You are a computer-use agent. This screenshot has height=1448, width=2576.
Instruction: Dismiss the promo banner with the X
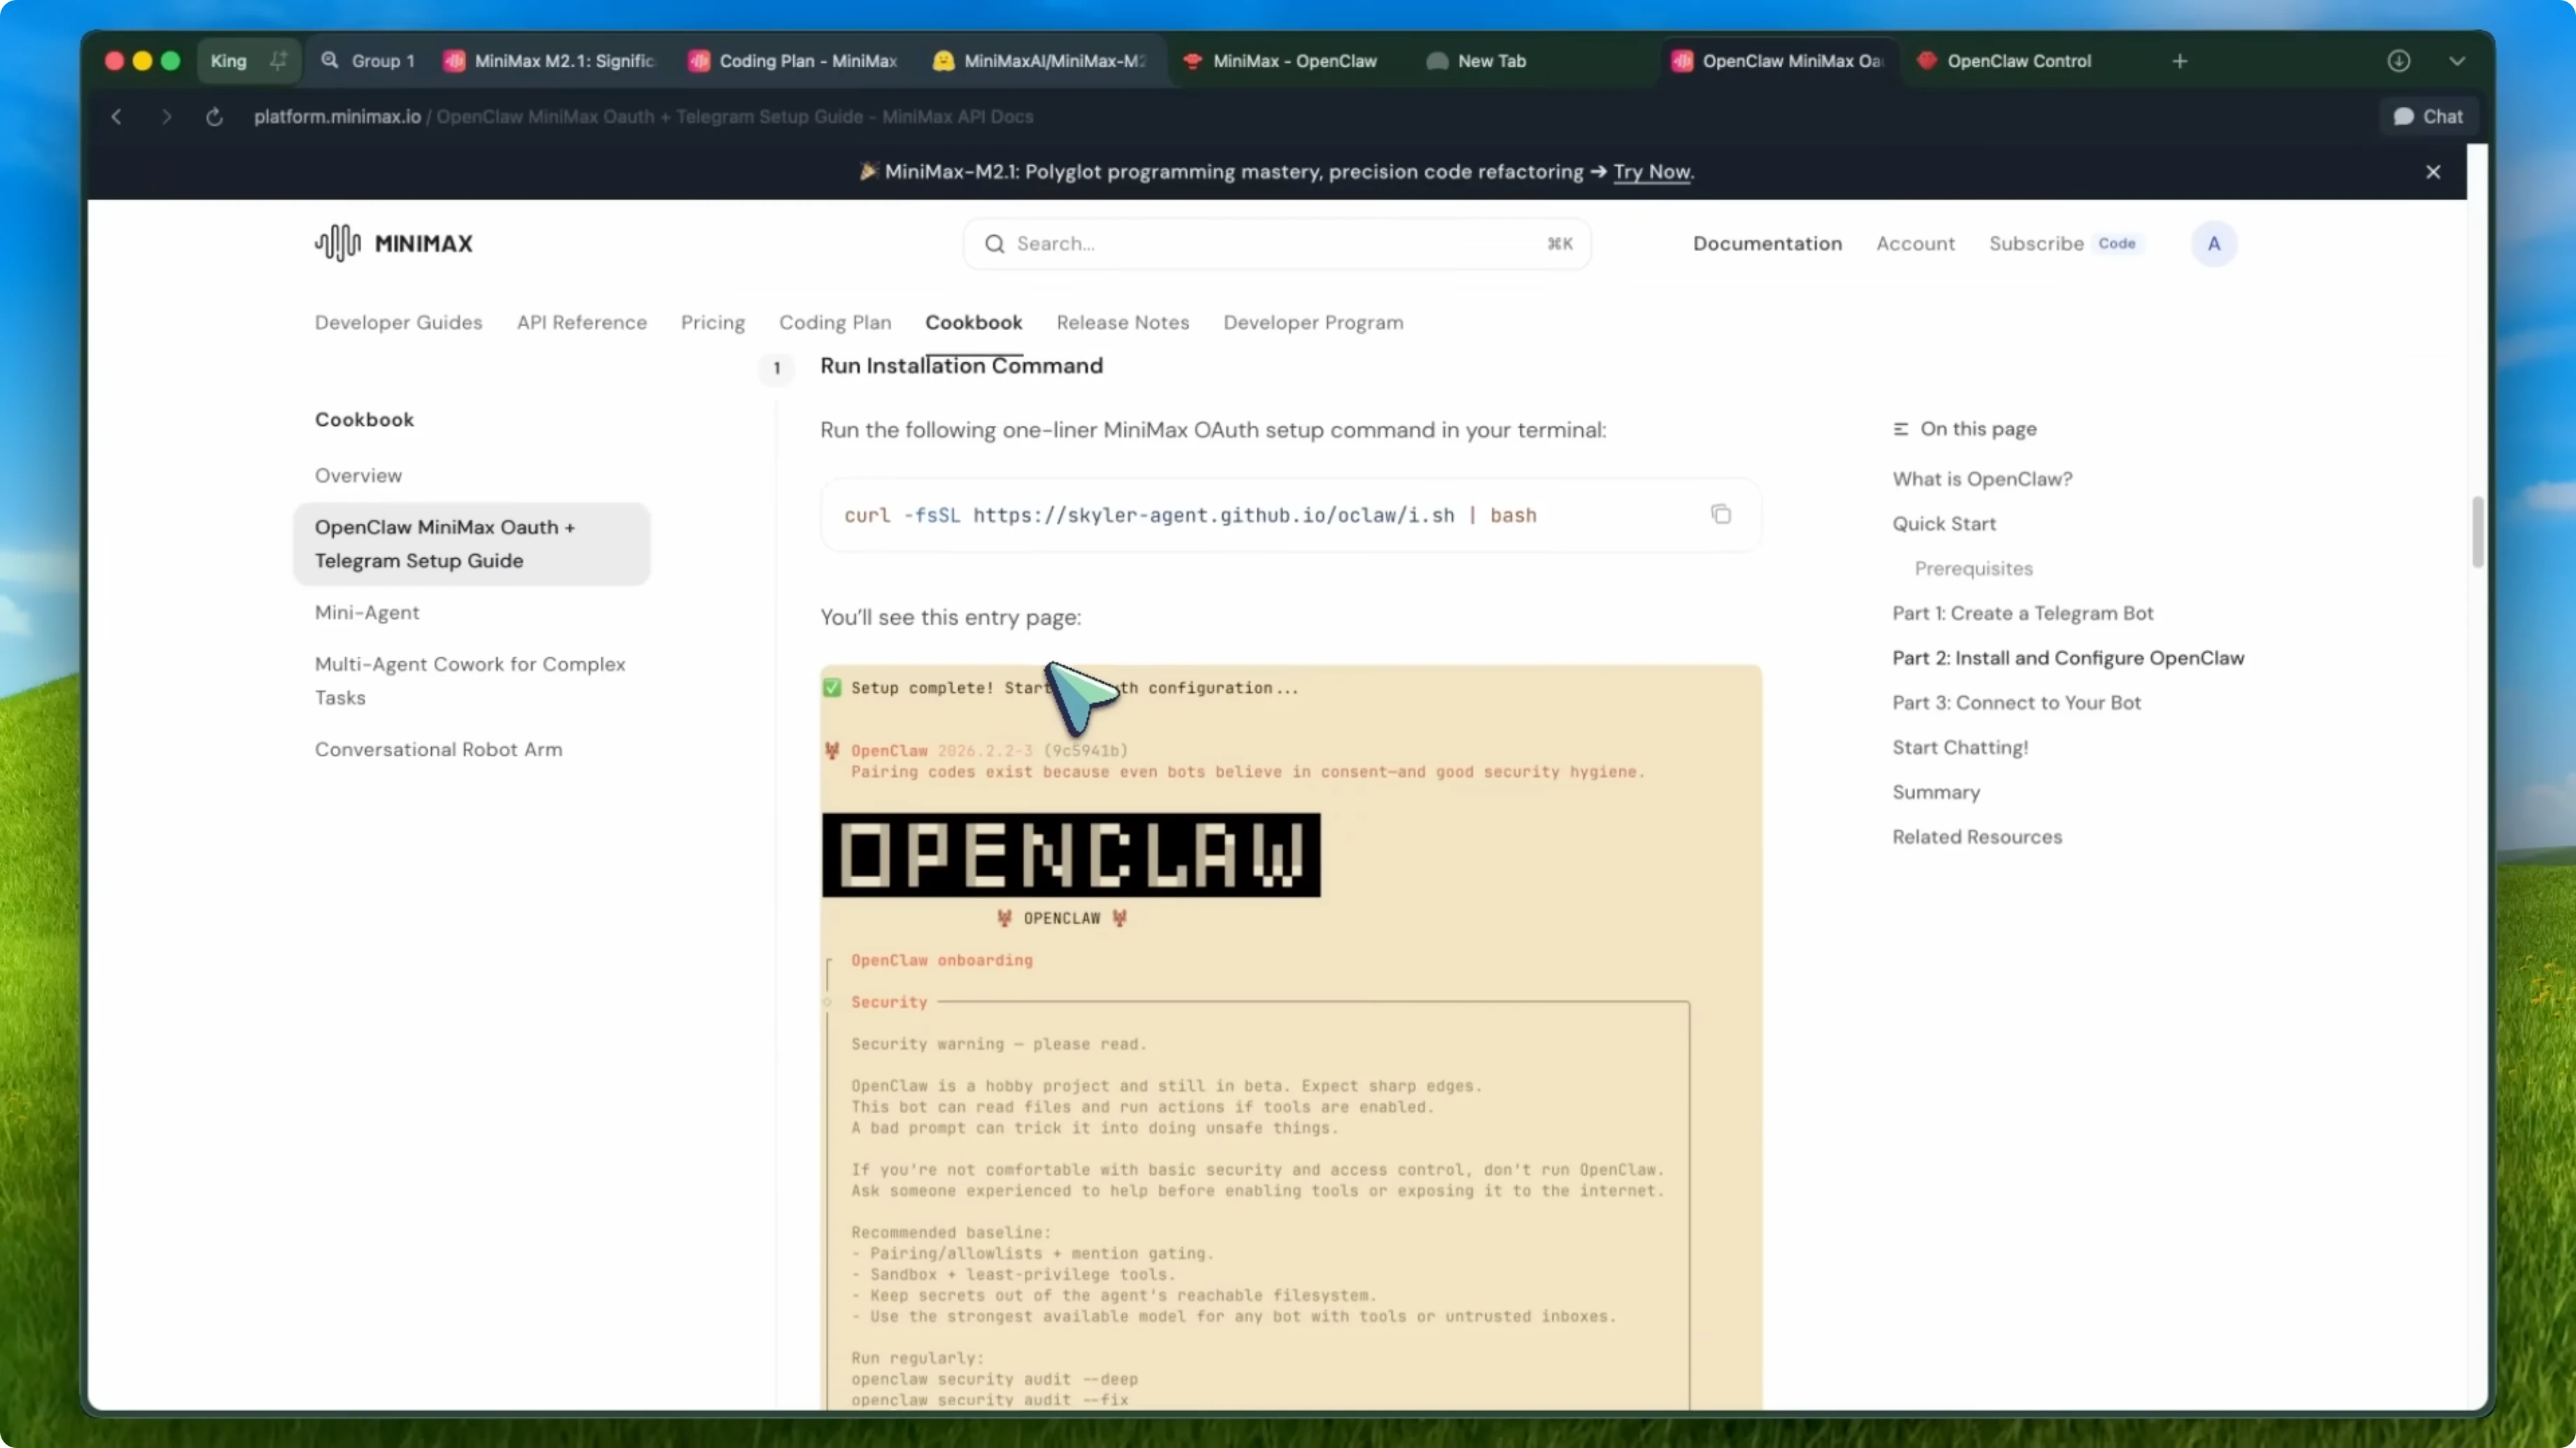[2433, 171]
